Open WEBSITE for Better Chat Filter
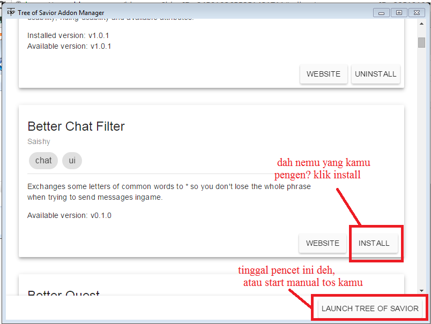Screen dimensions: 431x324 pyautogui.click(x=323, y=243)
